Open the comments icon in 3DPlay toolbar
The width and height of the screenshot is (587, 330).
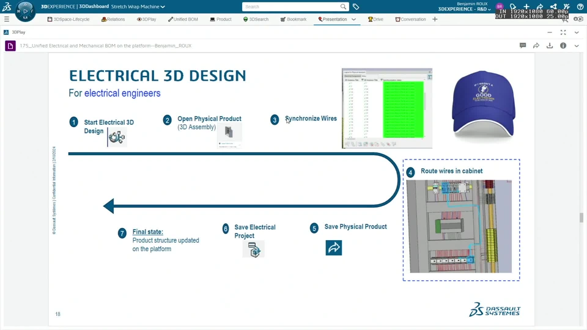coord(523,46)
